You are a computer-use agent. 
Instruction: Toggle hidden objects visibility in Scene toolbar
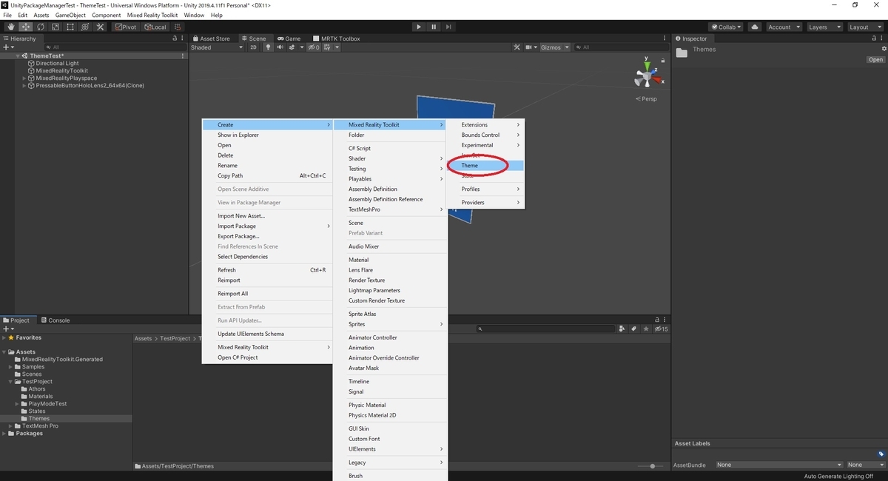[x=314, y=47]
